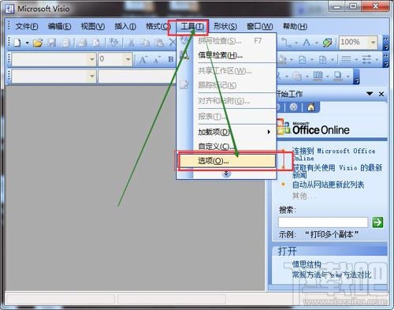Image resolution: width=394 pixels, height=310 pixels.
Task: Click the 搜索 text field
Action: point(323,222)
